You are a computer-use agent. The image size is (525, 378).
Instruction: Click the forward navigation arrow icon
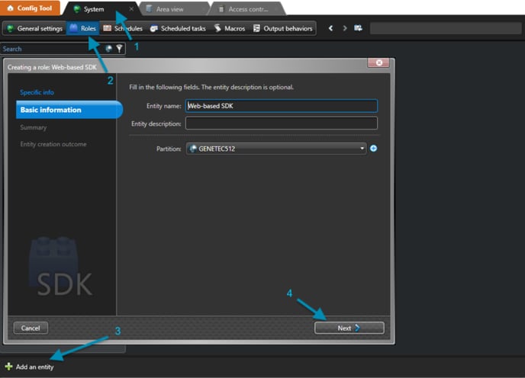[x=345, y=28]
